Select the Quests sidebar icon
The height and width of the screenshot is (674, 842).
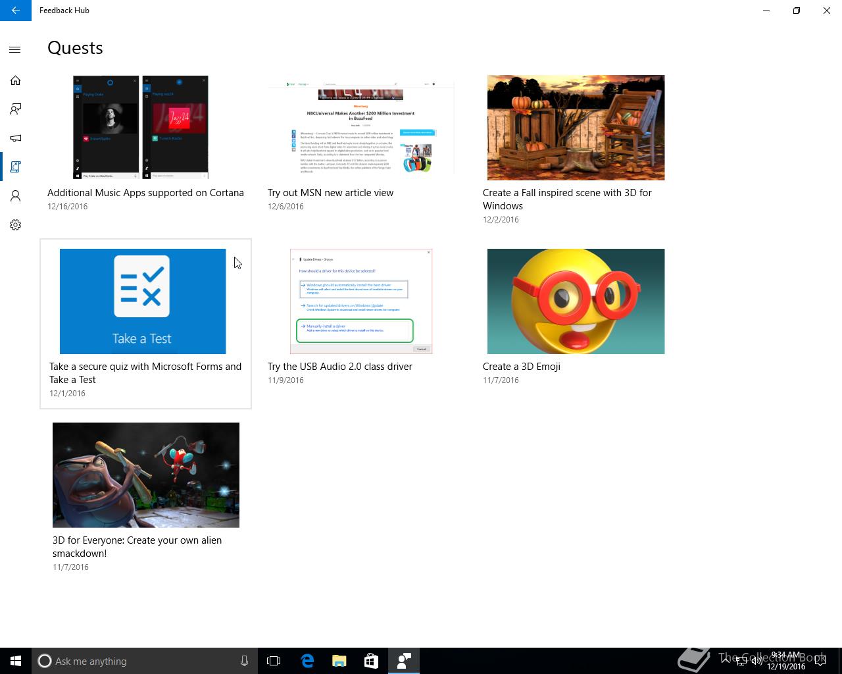15,167
